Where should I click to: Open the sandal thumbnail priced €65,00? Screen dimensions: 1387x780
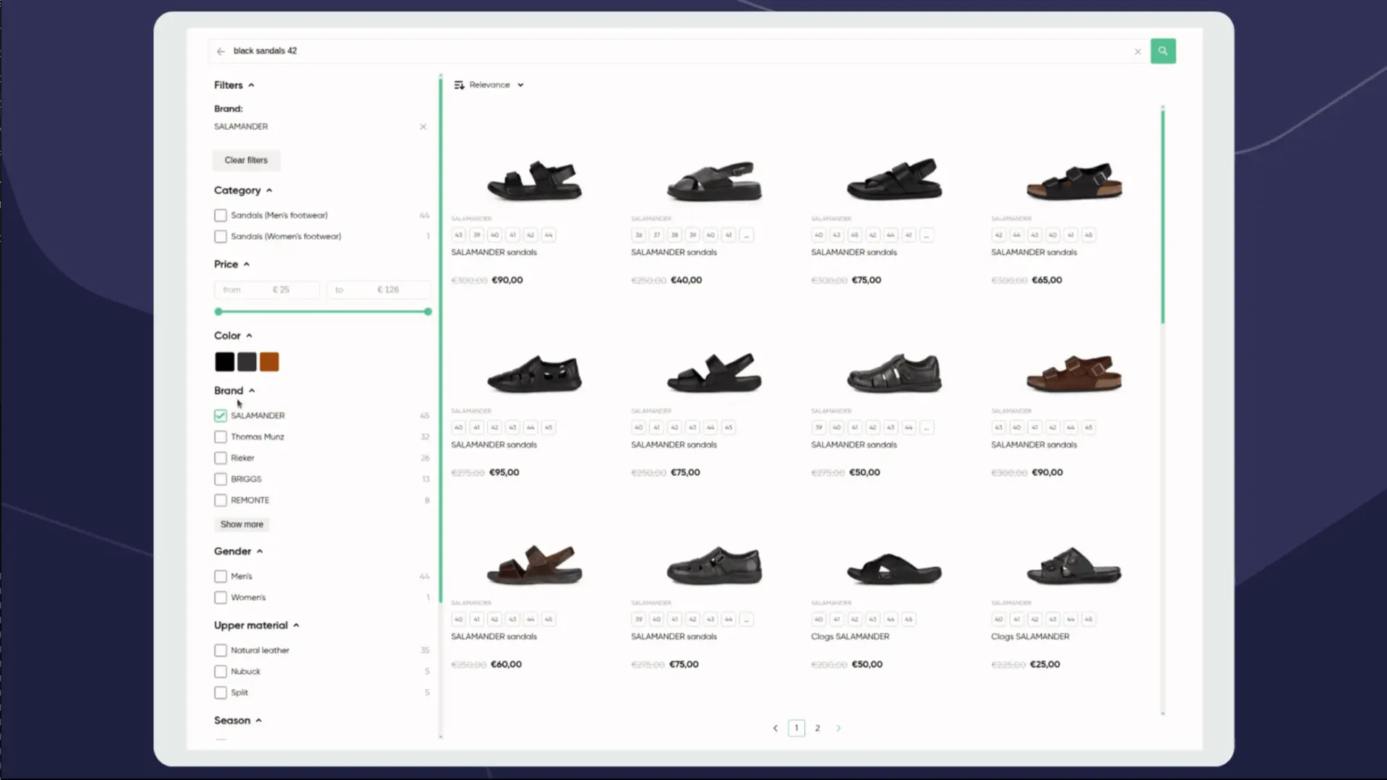1074,181
